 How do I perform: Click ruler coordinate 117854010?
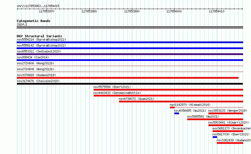tap(217, 11)
